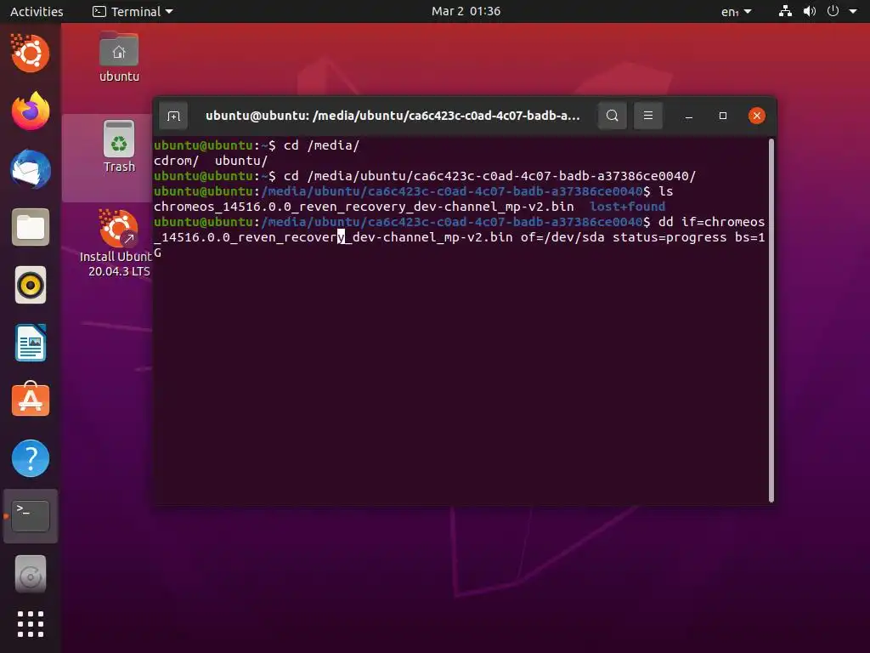
Task: Open the clock showing Mar 2 01:36
Action: click(466, 11)
